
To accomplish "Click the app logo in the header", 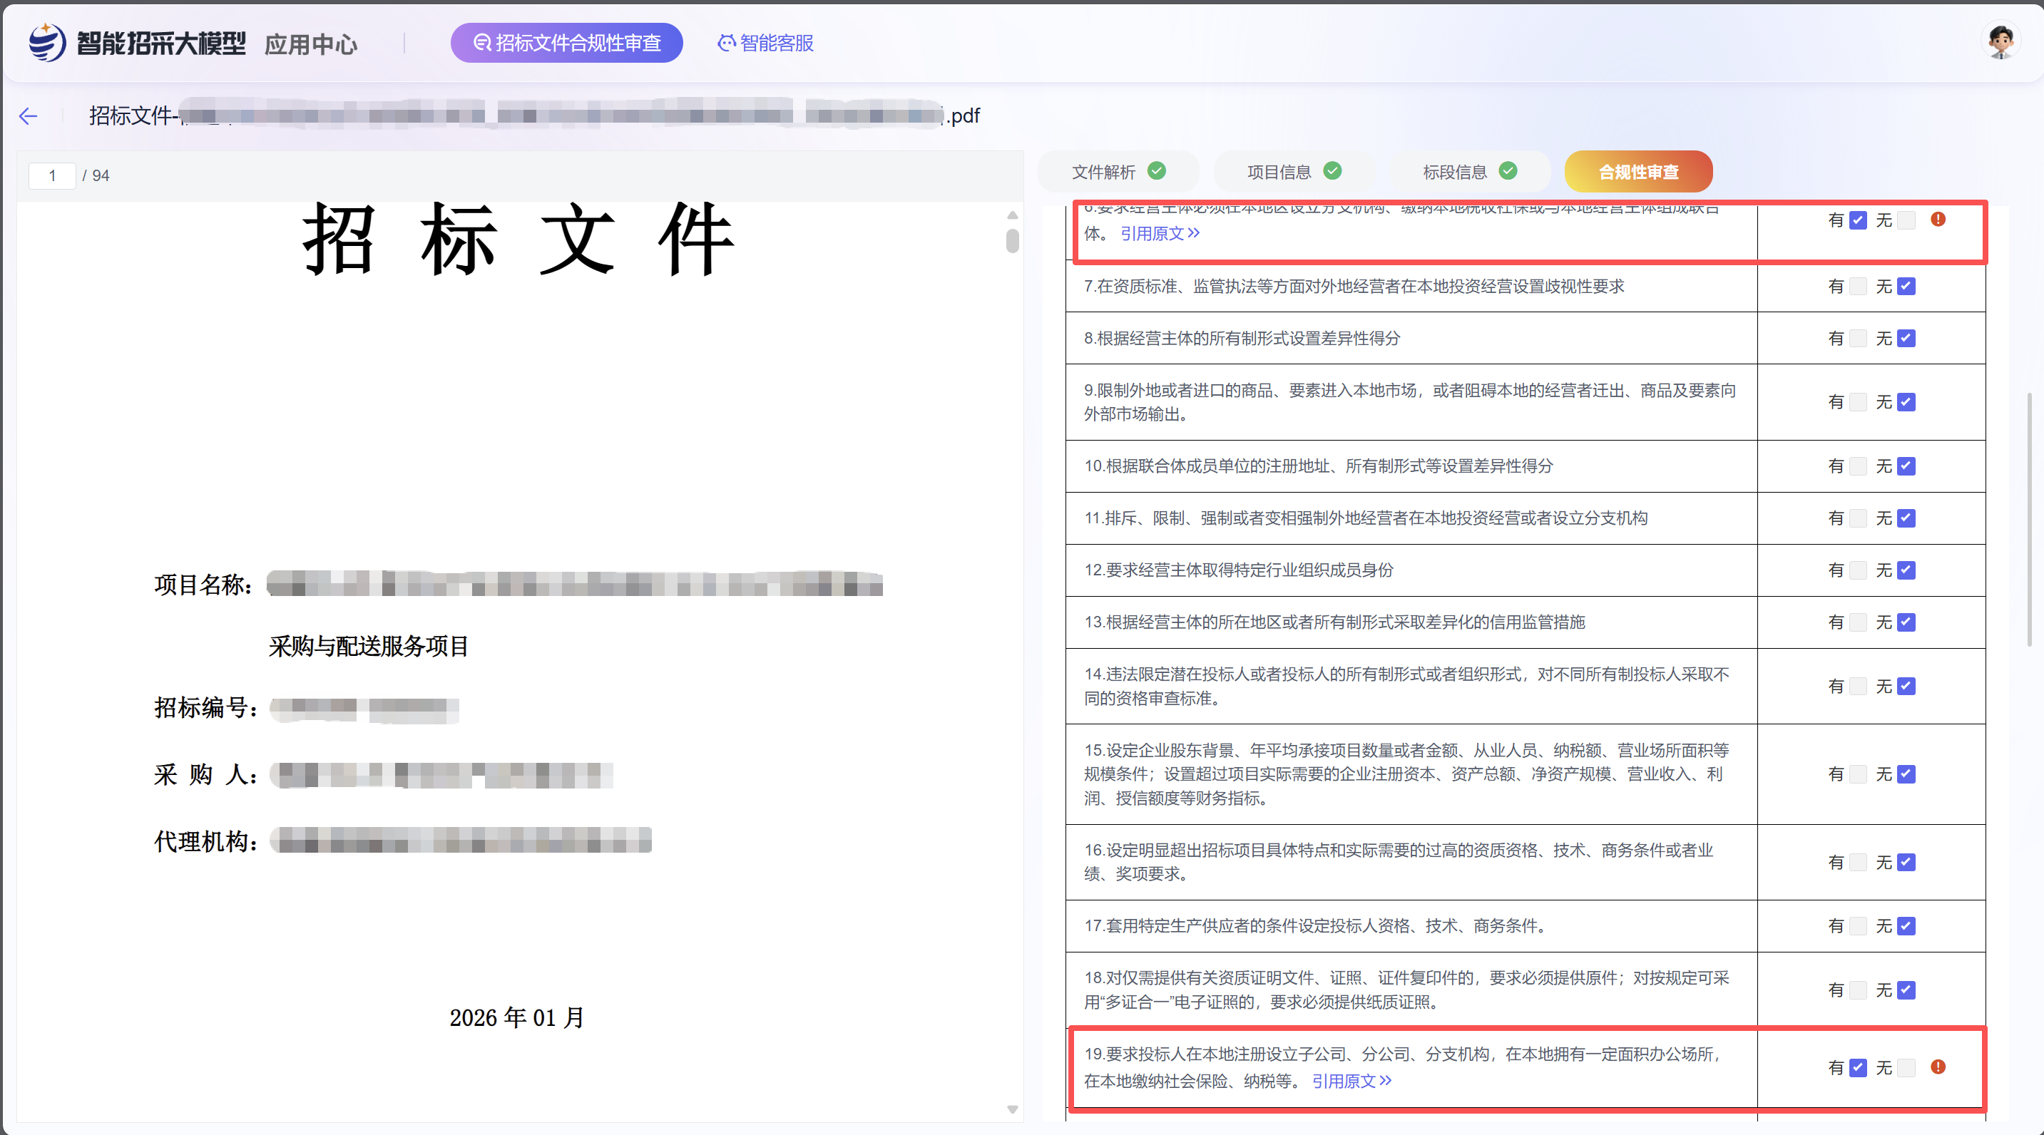I will (x=48, y=42).
